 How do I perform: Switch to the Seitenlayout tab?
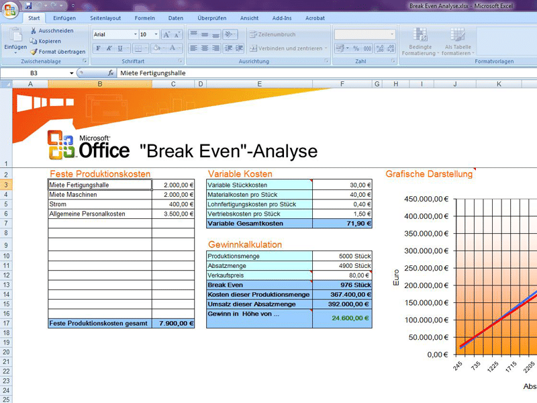pyautogui.click(x=105, y=18)
